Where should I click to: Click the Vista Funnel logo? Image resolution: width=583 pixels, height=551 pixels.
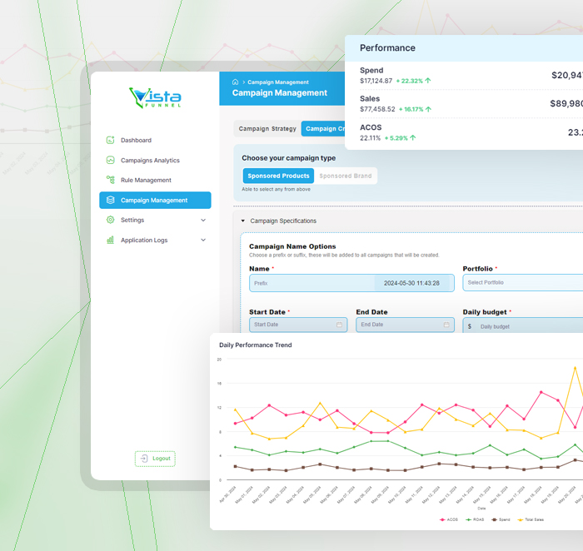click(x=155, y=97)
